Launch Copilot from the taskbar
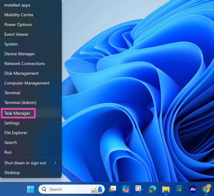Viewport: 214px width, 196px height. [x=126, y=189]
